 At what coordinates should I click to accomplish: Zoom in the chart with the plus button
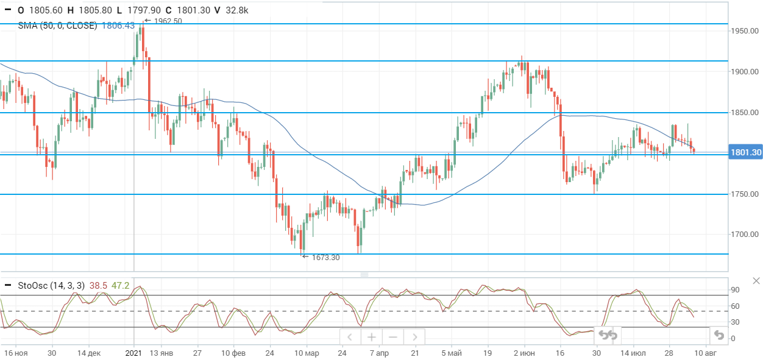point(371,337)
